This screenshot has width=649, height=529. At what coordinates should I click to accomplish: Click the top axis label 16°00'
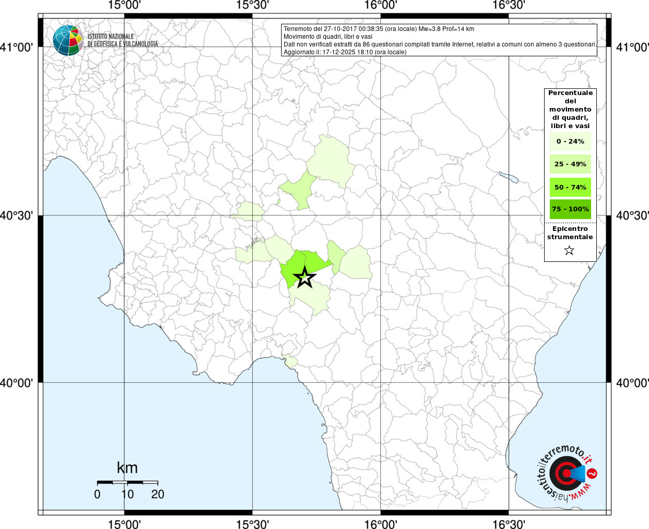click(380, 5)
